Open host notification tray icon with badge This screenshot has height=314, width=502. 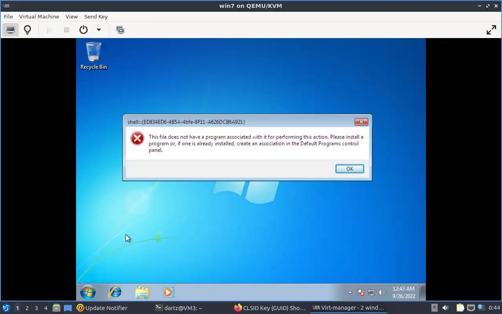[x=481, y=308]
